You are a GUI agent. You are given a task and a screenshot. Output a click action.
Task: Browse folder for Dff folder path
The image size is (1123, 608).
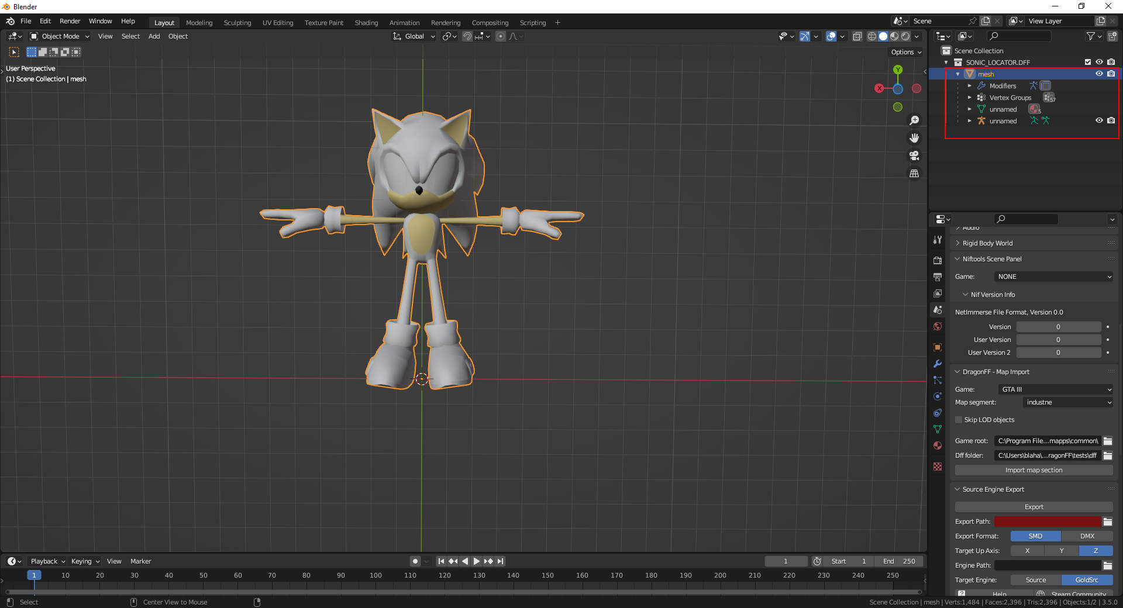(x=1108, y=455)
